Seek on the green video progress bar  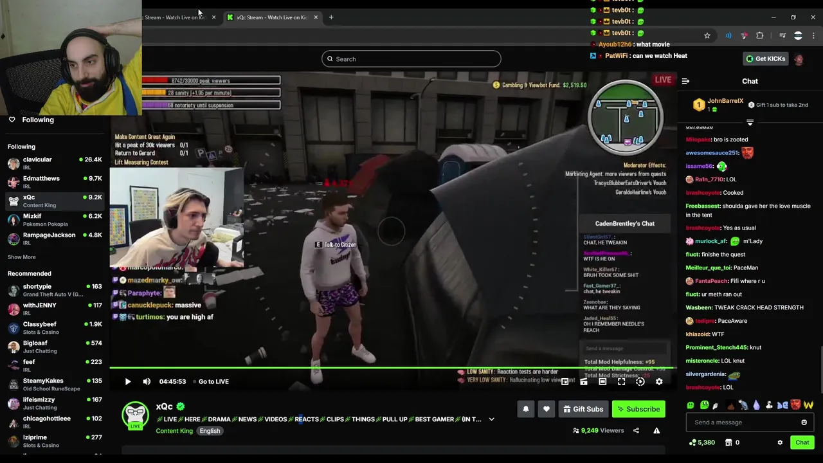coord(392,368)
